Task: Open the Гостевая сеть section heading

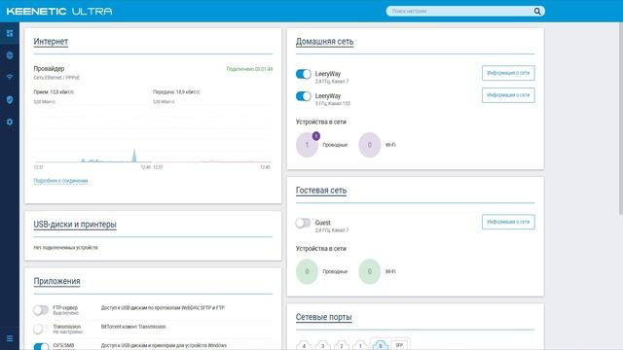Action: click(x=321, y=191)
